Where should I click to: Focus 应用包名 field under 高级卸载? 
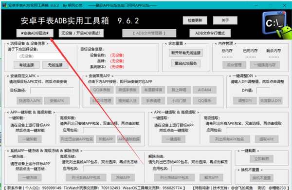click(x=109, y=130)
